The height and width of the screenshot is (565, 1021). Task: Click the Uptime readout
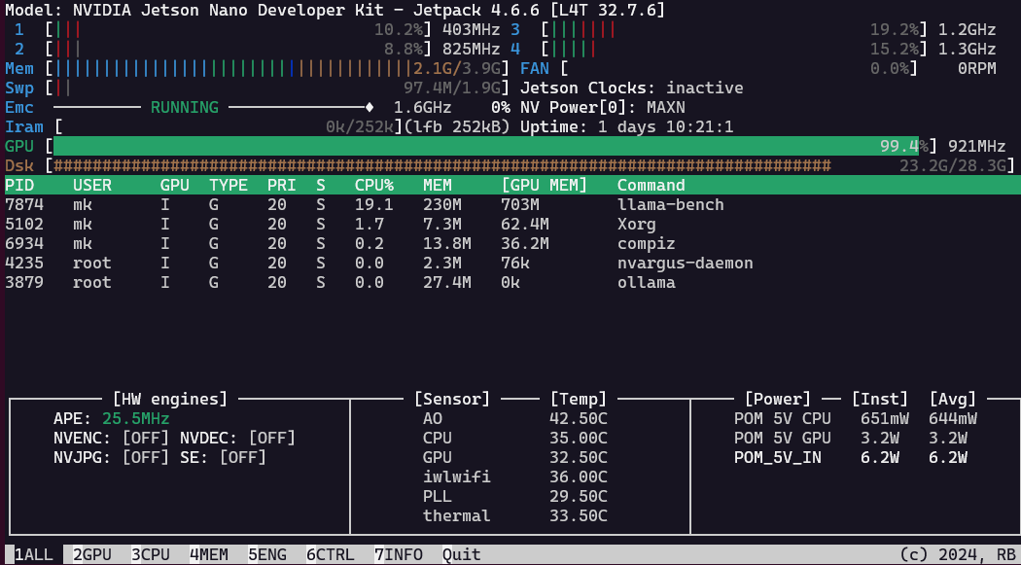pos(627,126)
